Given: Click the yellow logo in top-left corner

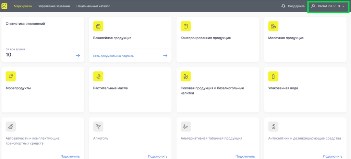Looking at the screenshot, I should [4, 6].
